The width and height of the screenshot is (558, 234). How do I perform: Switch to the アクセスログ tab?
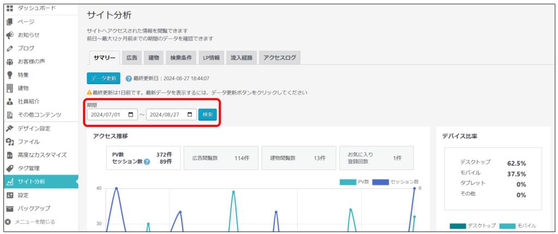279,58
